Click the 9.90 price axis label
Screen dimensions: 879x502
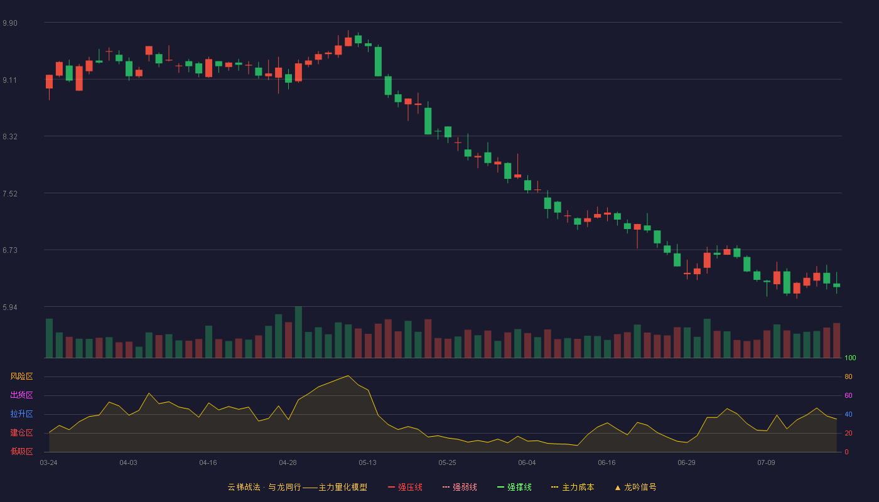pyautogui.click(x=10, y=23)
